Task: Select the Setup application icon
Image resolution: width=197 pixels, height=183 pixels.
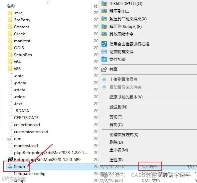Action: 10,167
